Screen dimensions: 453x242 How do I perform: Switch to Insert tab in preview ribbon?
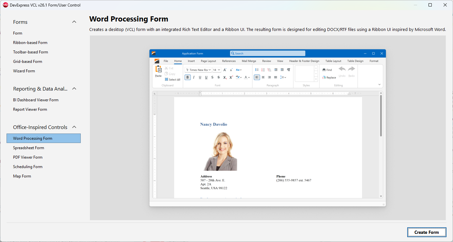pyautogui.click(x=191, y=61)
